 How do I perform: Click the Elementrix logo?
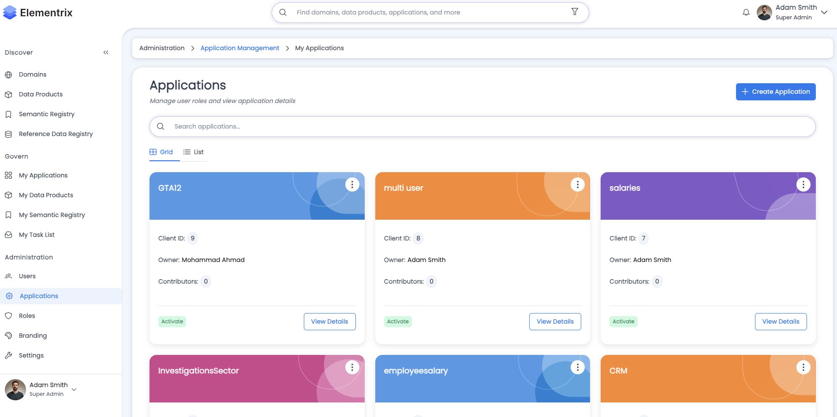point(38,13)
